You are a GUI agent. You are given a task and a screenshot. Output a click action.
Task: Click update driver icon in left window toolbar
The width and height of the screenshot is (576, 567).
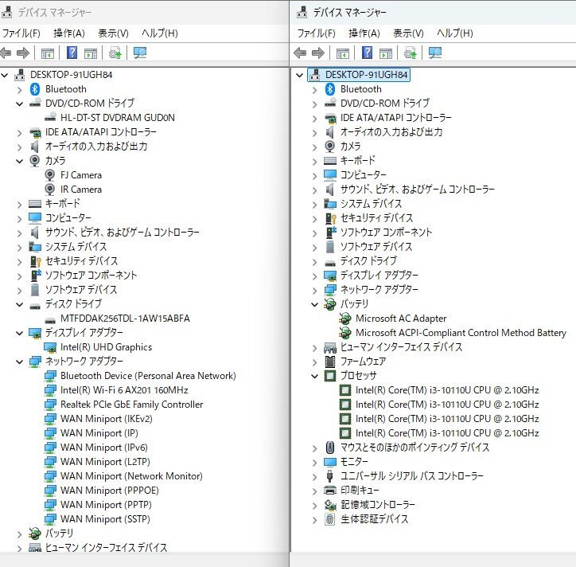115,53
